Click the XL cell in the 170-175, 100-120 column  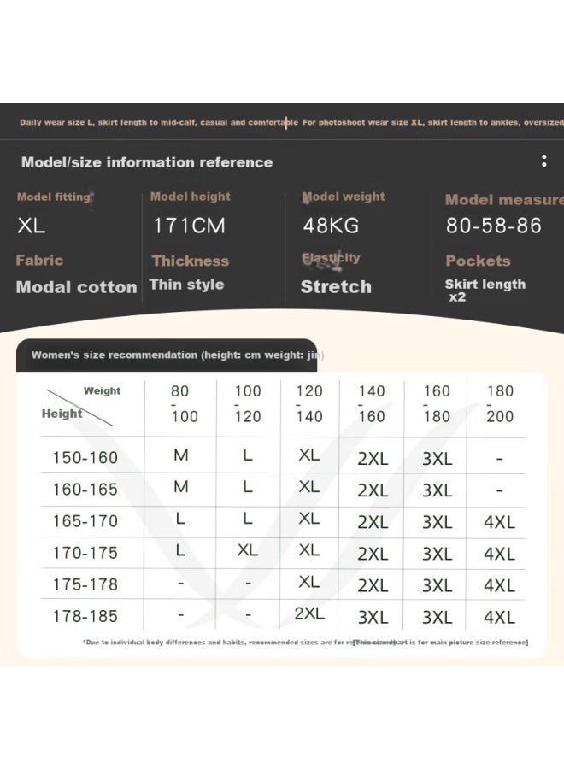click(248, 549)
